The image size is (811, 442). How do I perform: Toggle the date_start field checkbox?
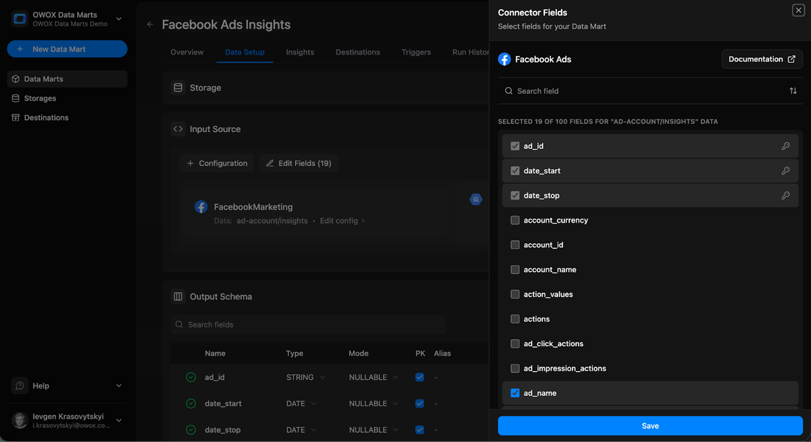coord(515,171)
